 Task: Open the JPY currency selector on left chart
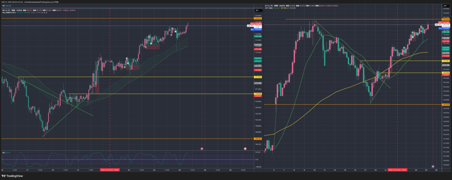point(256,9)
